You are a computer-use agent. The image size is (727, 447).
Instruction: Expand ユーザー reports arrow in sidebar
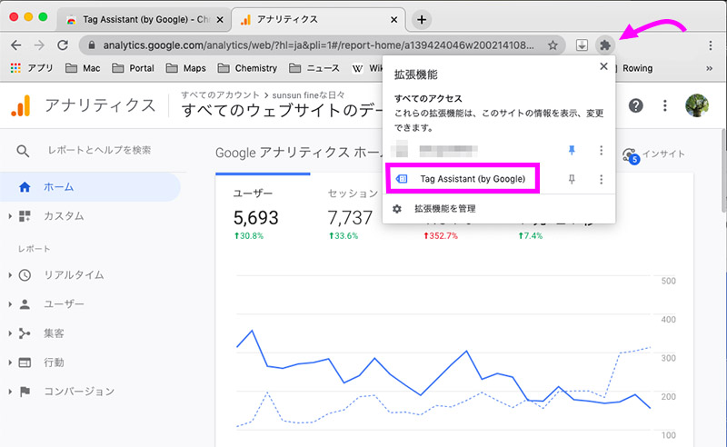click(10, 304)
